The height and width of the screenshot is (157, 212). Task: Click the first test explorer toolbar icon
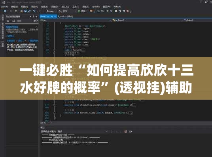coord(8,21)
